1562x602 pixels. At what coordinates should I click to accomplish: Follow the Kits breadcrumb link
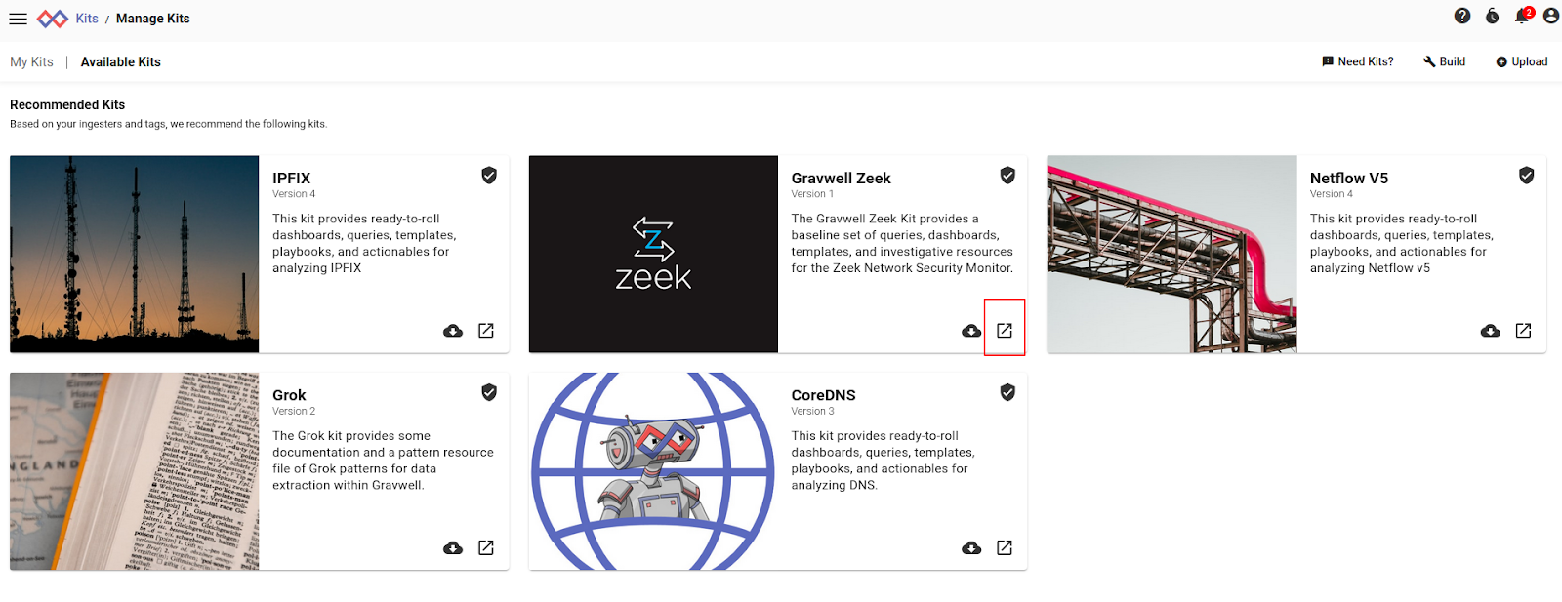[x=87, y=19]
